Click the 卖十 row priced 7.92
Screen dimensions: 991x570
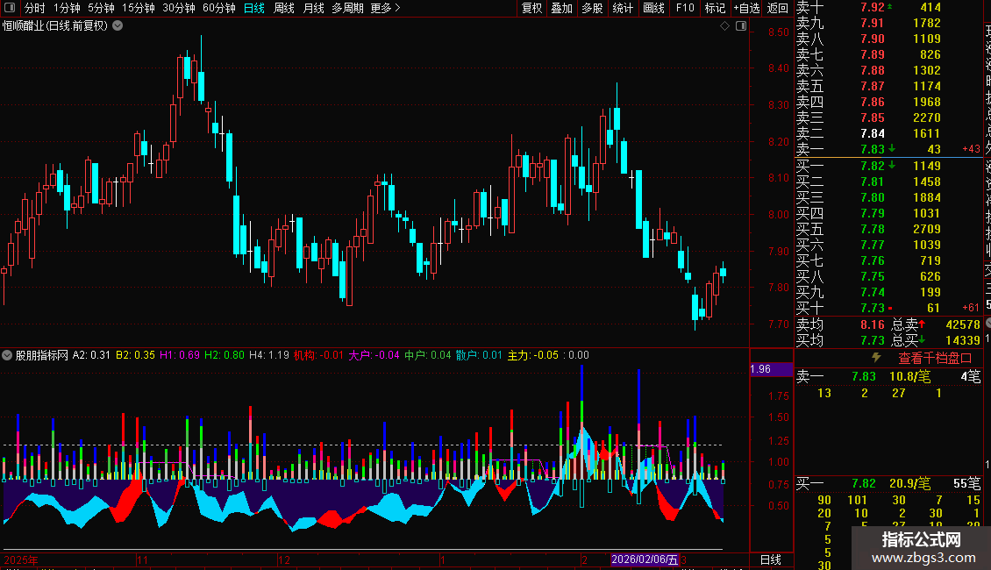[888, 7]
